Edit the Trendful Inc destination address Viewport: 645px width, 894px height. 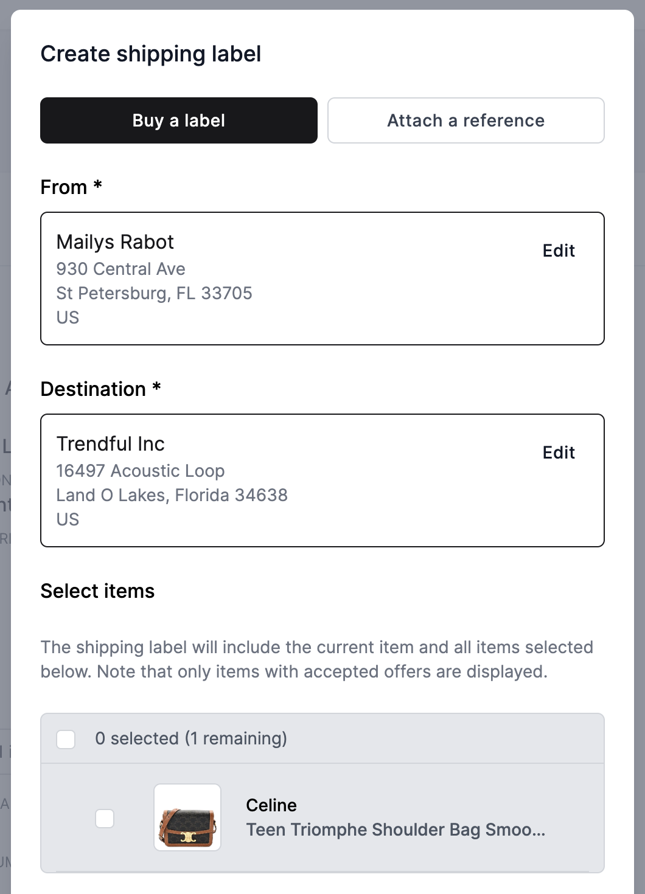coord(559,452)
